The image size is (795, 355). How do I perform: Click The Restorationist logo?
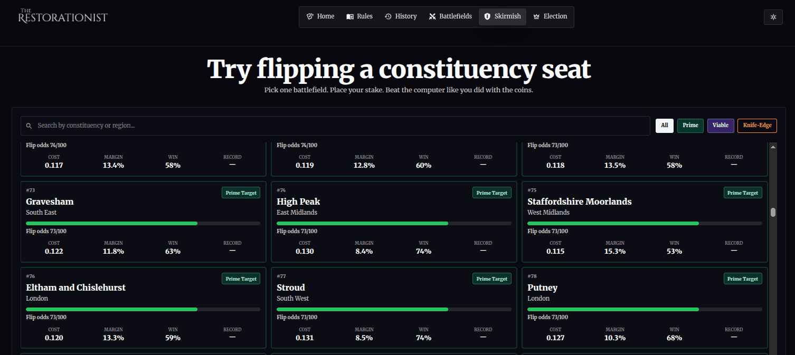click(x=63, y=16)
